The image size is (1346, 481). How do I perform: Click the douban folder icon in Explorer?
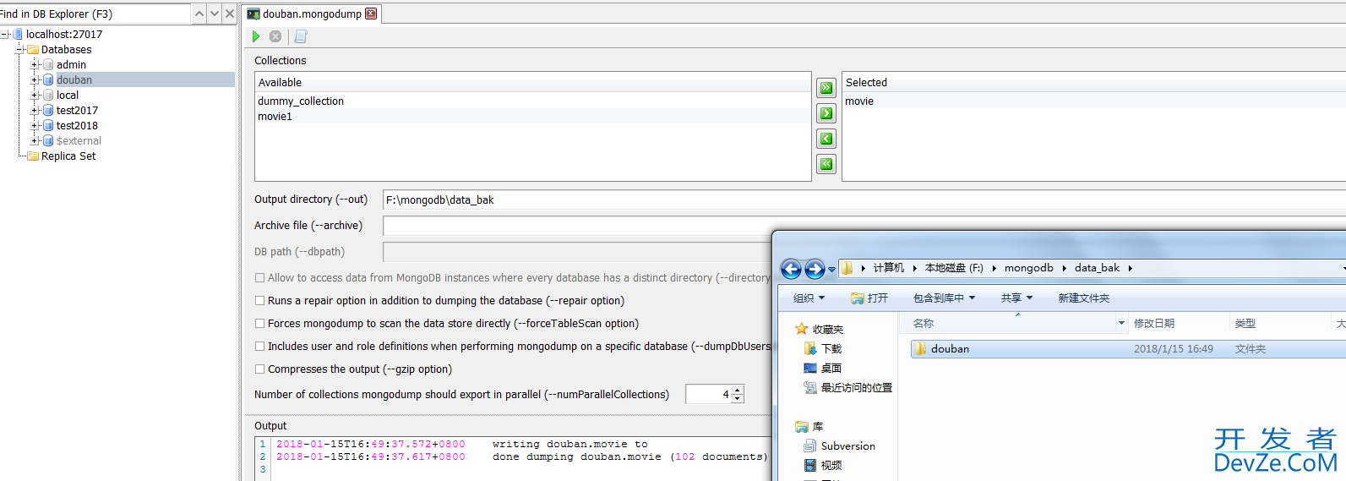920,348
